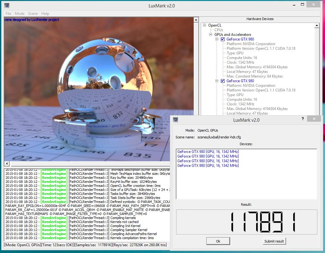
Task: Click render view scroll up arrow
Action: [196, 20]
